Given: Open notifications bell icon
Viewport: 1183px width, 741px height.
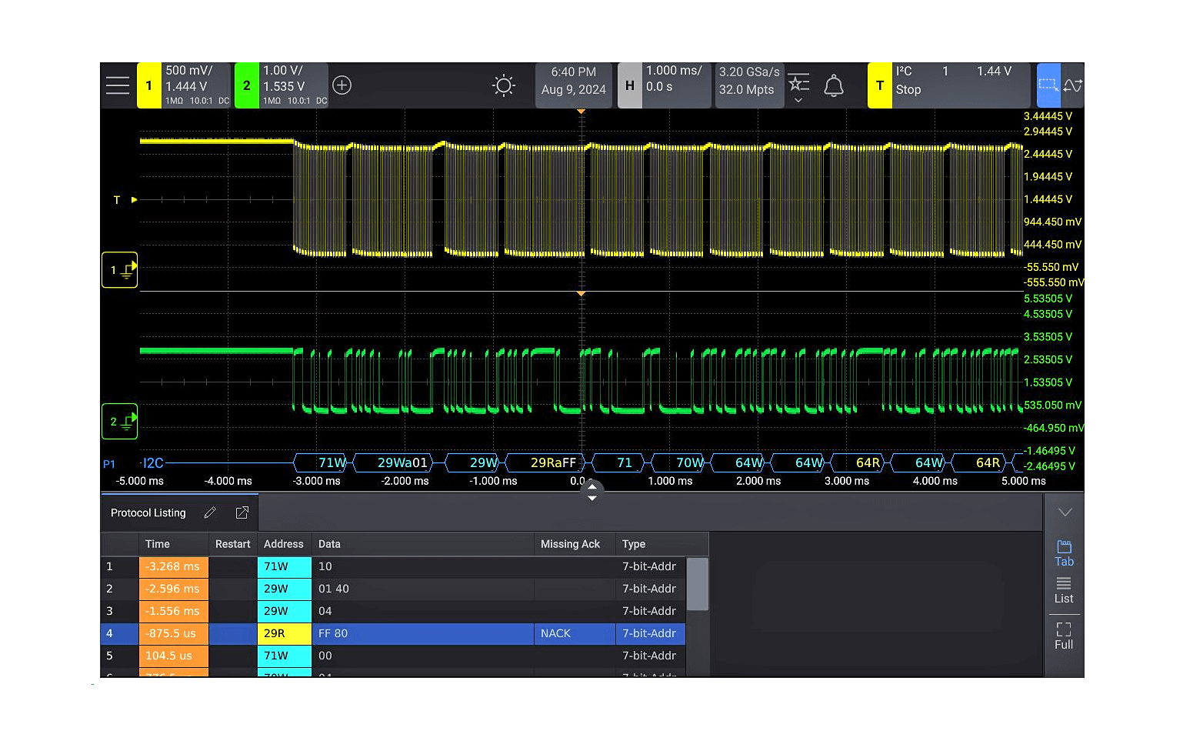Looking at the screenshot, I should pos(834,85).
